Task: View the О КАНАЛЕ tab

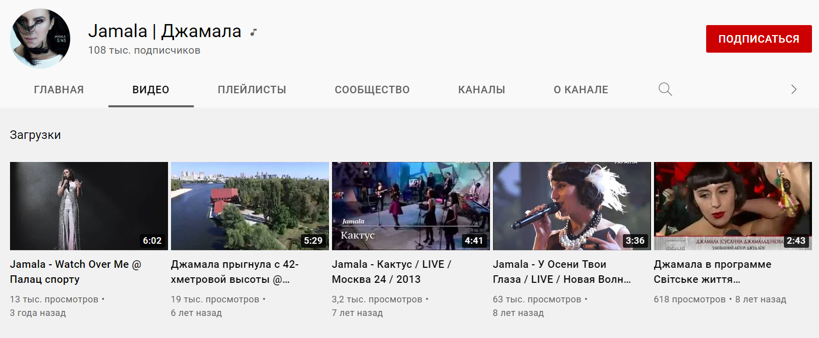Action: click(581, 90)
